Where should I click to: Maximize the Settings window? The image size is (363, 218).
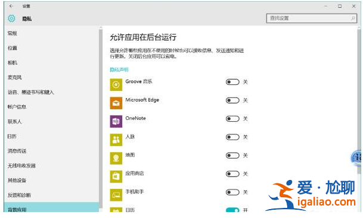340,6
